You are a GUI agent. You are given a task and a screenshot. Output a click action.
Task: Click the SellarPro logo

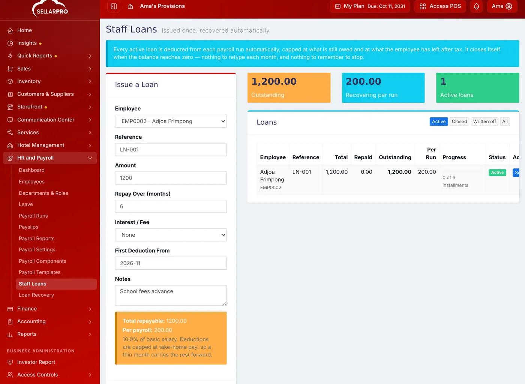point(50,9)
